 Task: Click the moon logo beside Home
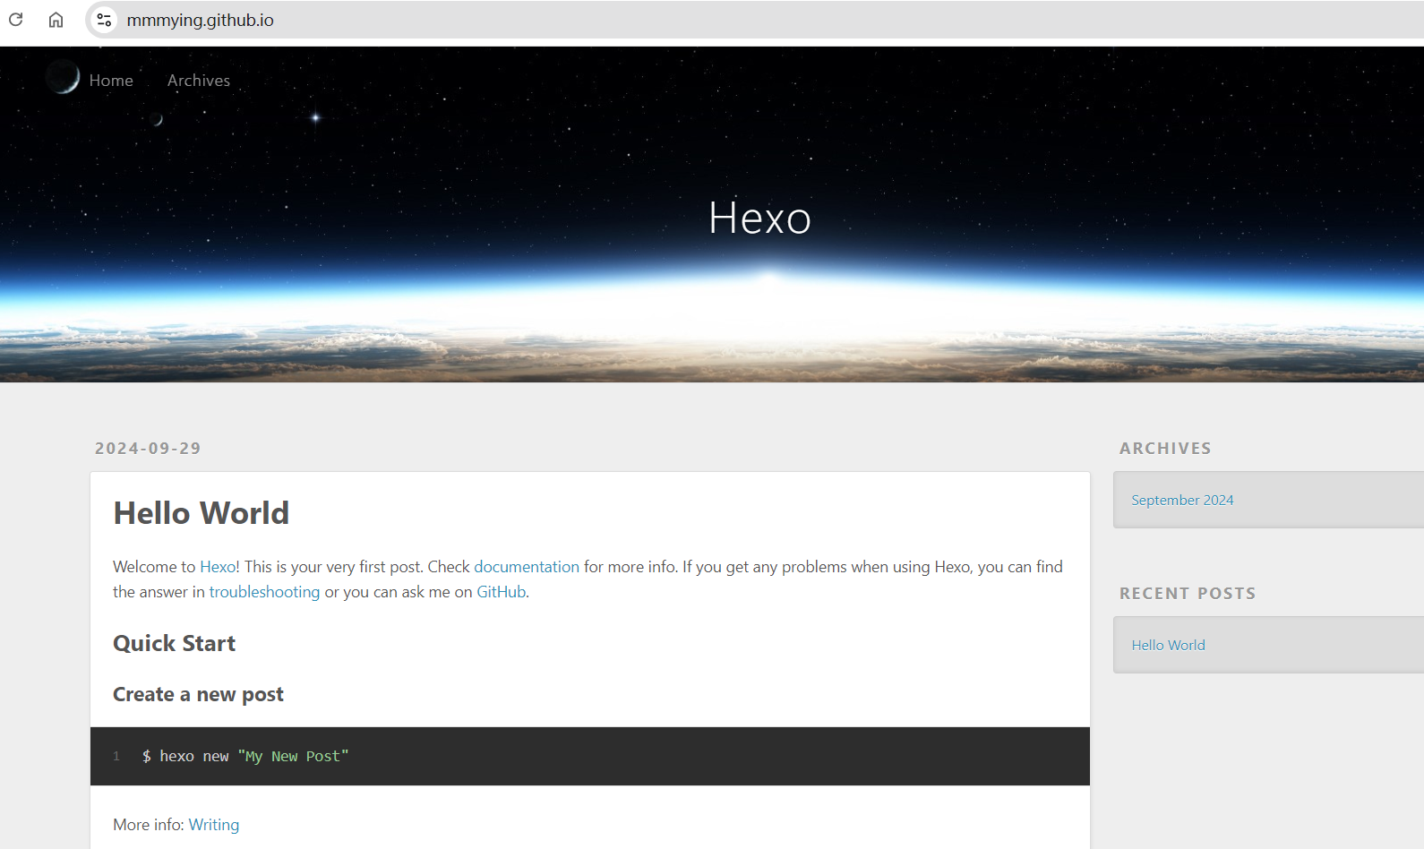pyautogui.click(x=63, y=78)
